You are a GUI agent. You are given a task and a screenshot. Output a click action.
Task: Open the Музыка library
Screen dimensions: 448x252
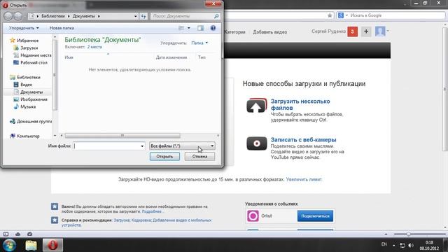[x=28, y=106]
